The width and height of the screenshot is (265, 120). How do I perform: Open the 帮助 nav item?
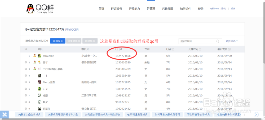click(x=201, y=9)
